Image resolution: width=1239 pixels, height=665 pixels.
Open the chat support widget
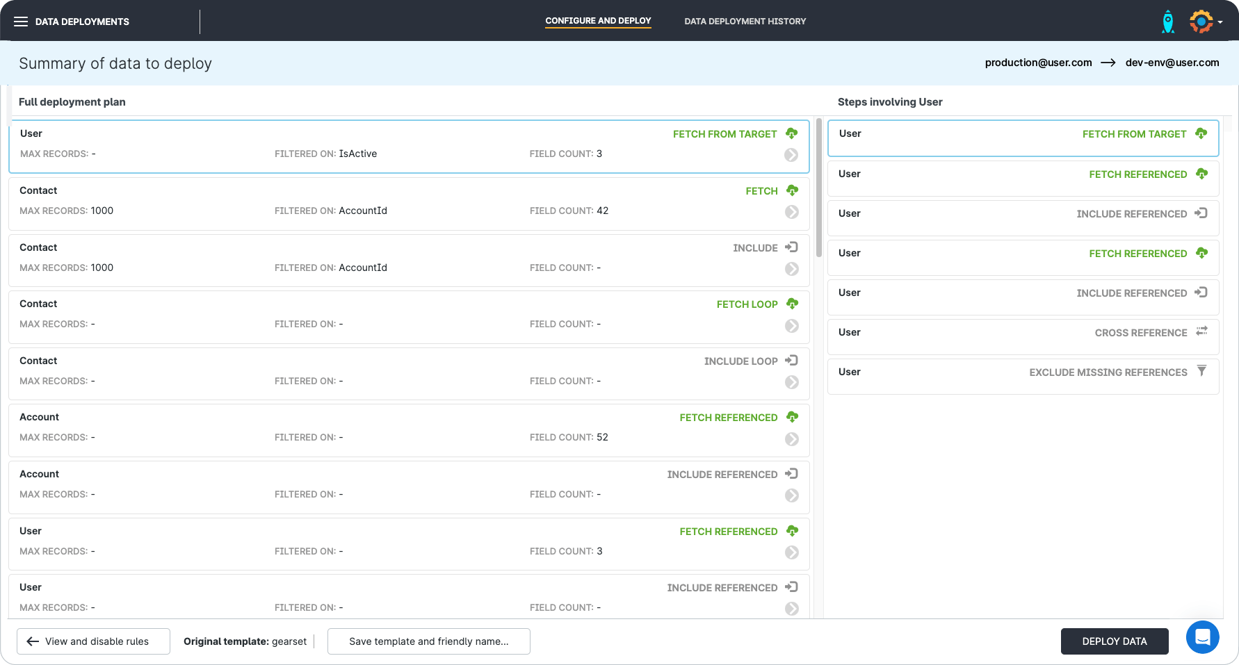tap(1202, 637)
